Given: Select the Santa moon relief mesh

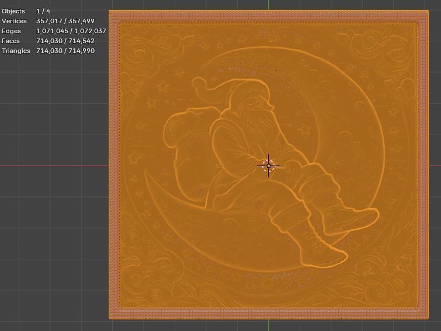Looking at the screenshot, I should tap(269, 165).
